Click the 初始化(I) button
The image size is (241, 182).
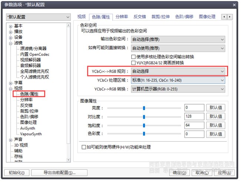click(x=16, y=173)
